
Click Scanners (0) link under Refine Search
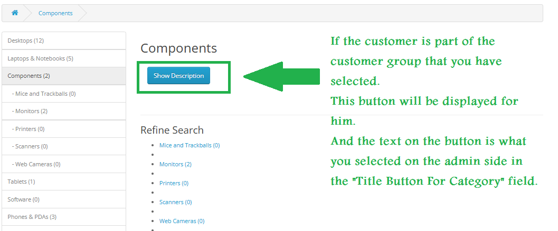pos(175,202)
